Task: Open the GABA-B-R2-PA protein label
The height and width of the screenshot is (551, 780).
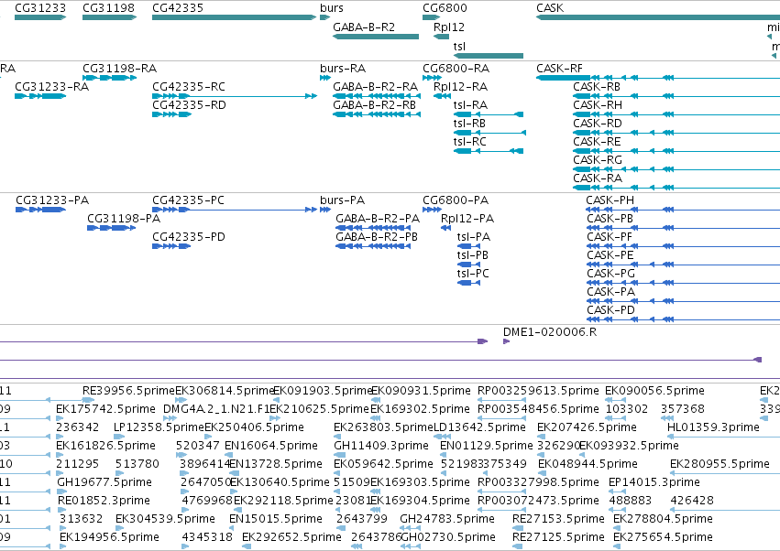Action: tap(377, 219)
